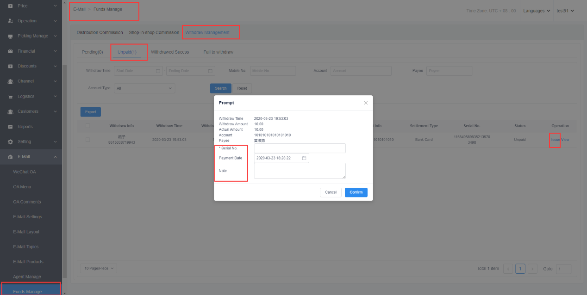Viewport: 587px width, 295px height.
Task: Open the Account Type dropdown
Action: point(144,88)
